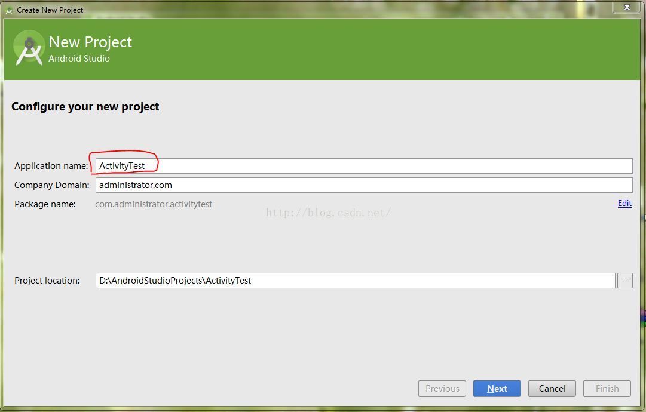Click the Configure your new project heading
The height and width of the screenshot is (412, 646).
[85, 107]
